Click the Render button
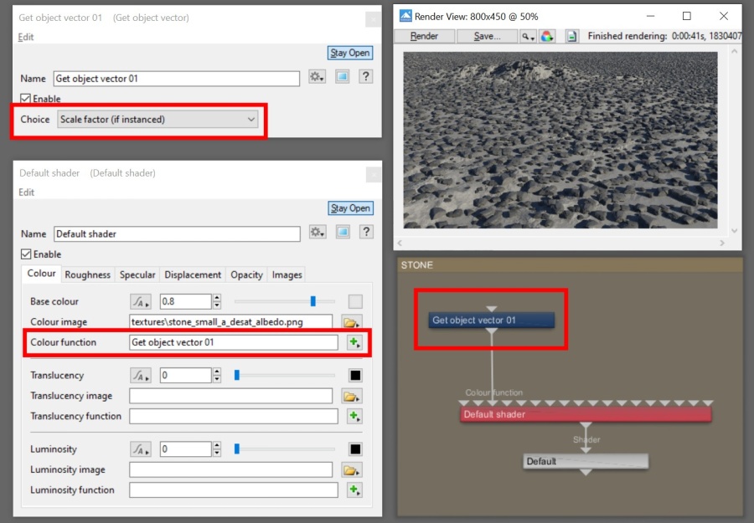Viewport: 754px width, 523px height. pos(424,36)
